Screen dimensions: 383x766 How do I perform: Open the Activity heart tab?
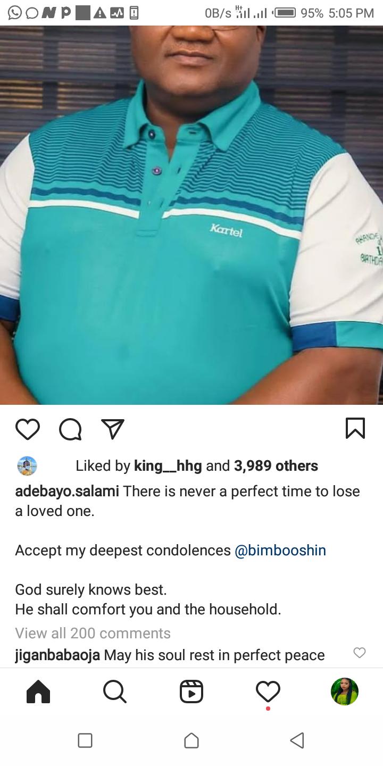[268, 692]
